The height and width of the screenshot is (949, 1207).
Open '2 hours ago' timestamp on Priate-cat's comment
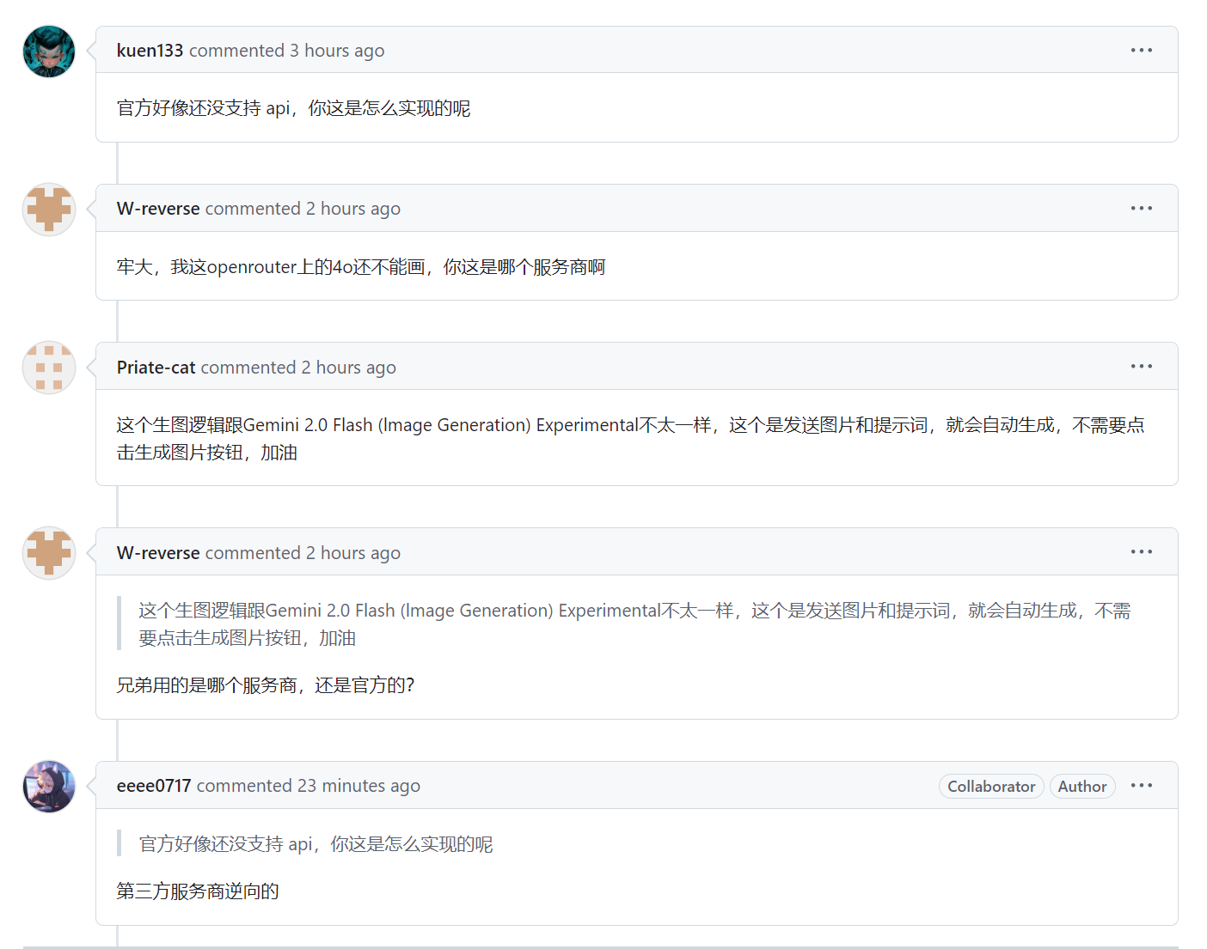(x=348, y=368)
